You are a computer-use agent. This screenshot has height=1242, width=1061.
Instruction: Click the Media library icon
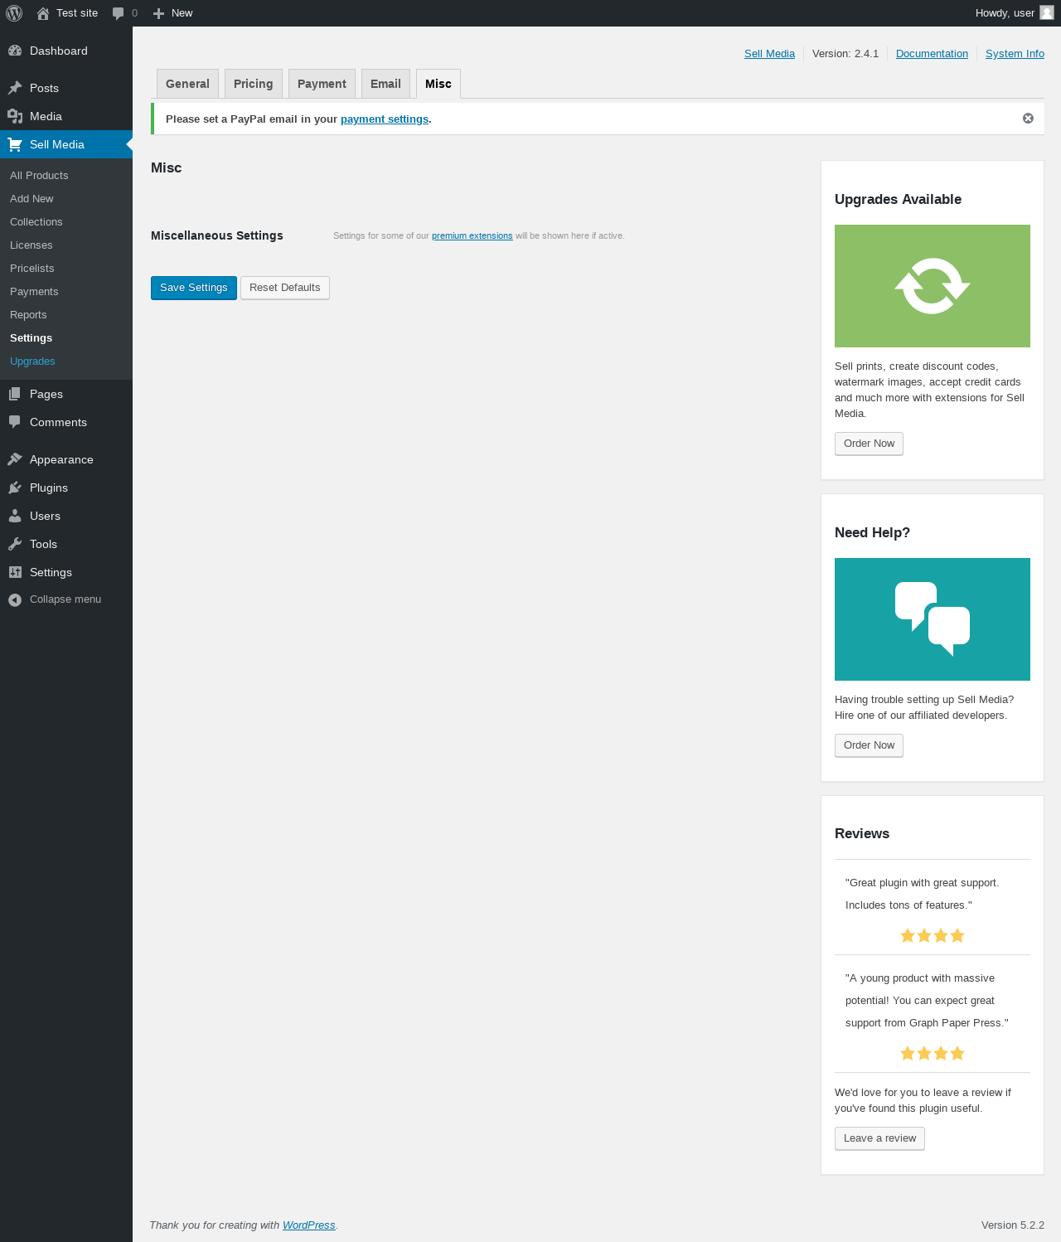tap(15, 116)
